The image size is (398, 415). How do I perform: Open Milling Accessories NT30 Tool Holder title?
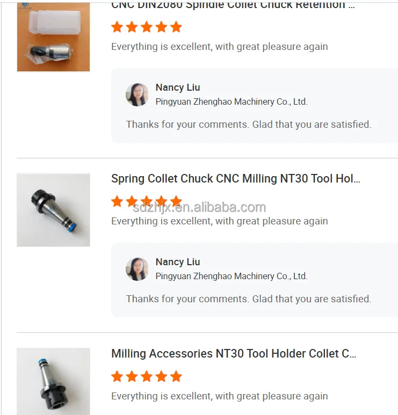tap(234, 354)
